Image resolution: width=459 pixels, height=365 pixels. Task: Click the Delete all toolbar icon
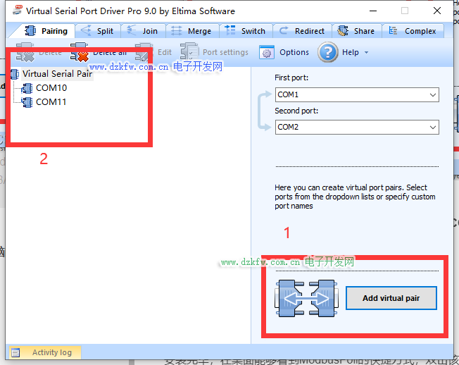[x=80, y=52]
